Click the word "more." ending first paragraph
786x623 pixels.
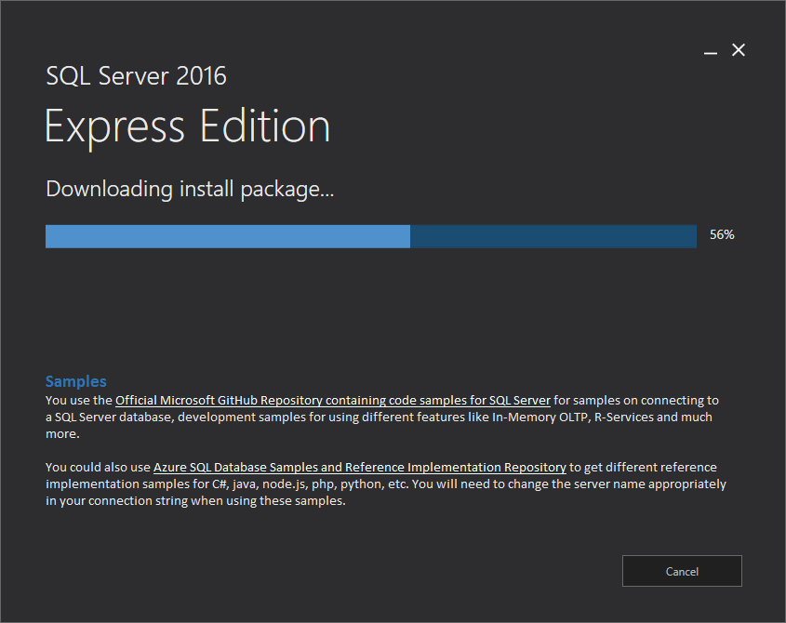[62, 434]
